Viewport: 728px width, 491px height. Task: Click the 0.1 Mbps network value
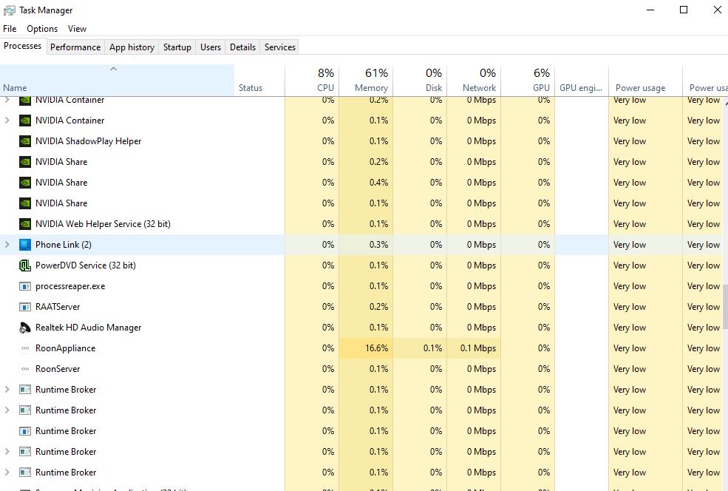pyautogui.click(x=477, y=348)
